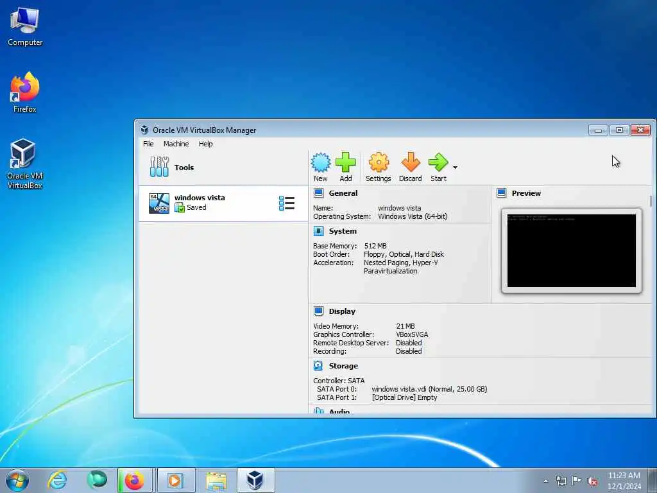Click the '21 MB' video memory value
This screenshot has width=657, height=493.
405,326
